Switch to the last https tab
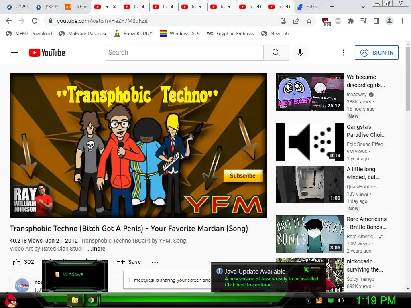 [x=308, y=7]
